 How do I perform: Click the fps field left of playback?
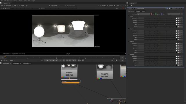(2, 60)
